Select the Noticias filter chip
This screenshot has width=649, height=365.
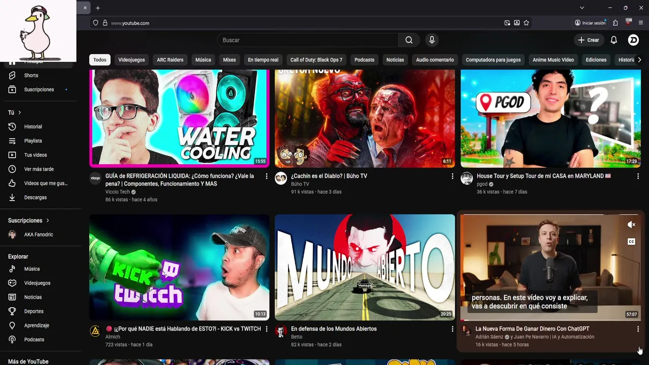[395, 60]
